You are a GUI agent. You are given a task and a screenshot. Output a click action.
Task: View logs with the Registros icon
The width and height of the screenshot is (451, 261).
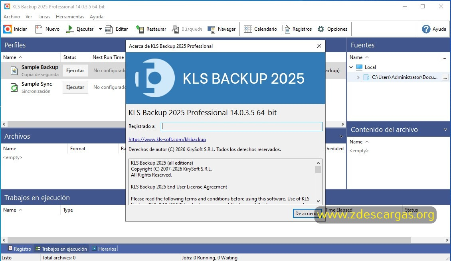[286, 29]
